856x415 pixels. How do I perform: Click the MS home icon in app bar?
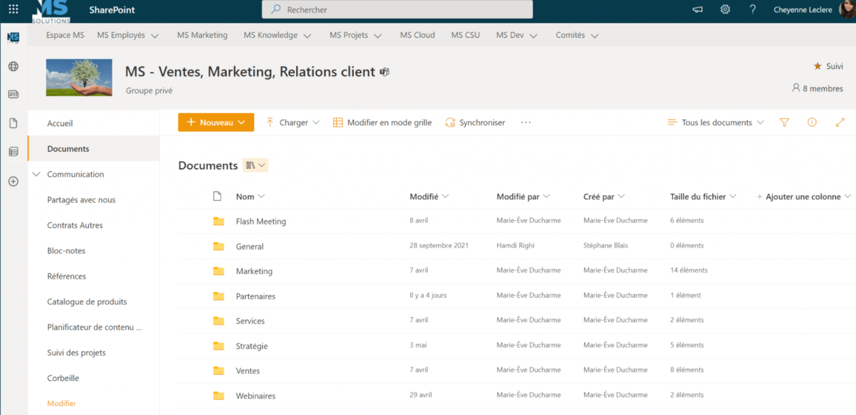pos(13,37)
